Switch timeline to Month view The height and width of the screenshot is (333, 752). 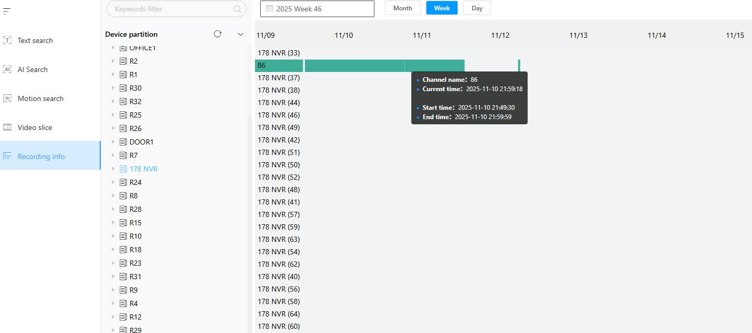pyautogui.click(x=402, y=8)
